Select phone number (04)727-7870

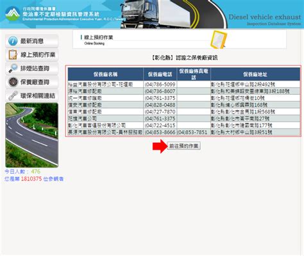click(160, 111)
